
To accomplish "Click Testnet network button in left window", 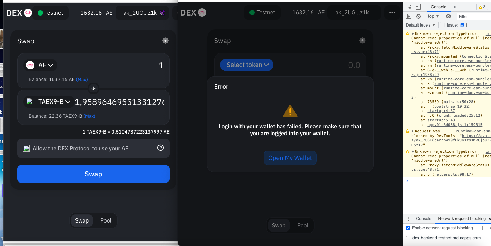I will (51, 13).
